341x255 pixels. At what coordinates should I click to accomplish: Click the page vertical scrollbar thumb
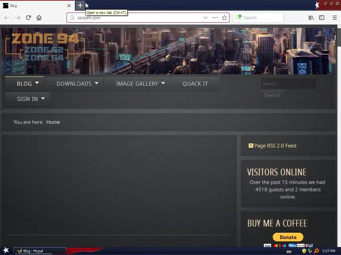339,37
